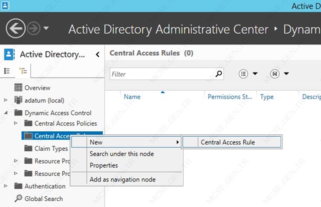Click the Authentication folder icon

[18, 186]
